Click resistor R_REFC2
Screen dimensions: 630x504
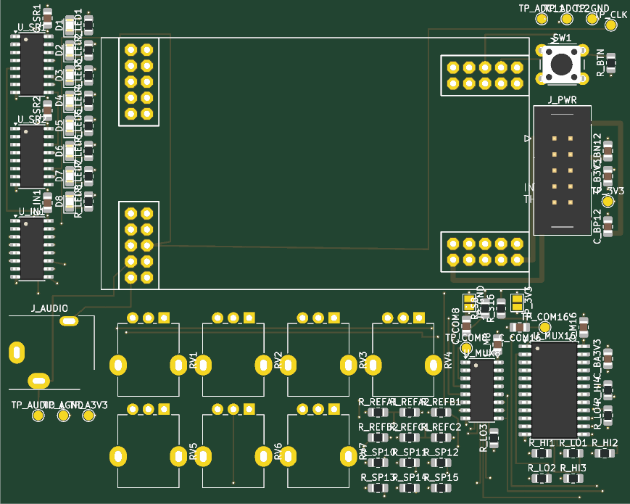tap(442, 438)
